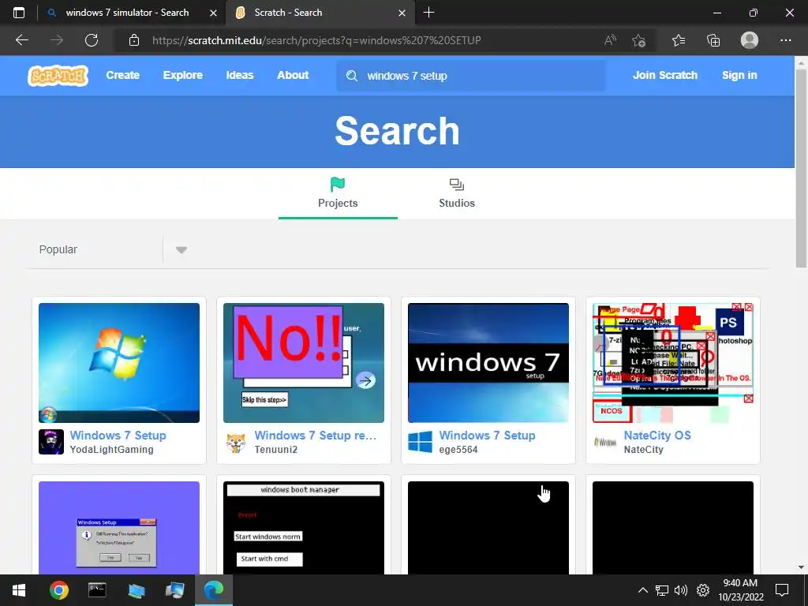Image resolution: width=808 pixels, height=606 pixels.
Task: Click the address bar URL
Action: pyautogui.click(x=316, y=40)
